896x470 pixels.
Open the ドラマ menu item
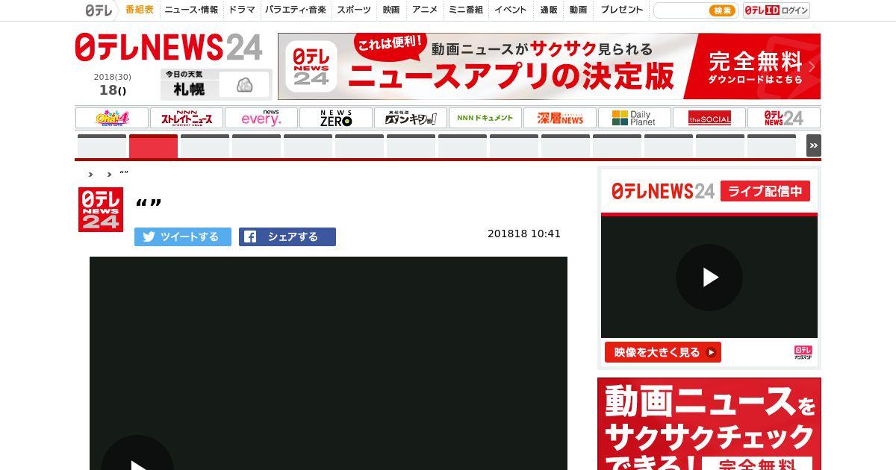pyautogui.click(x=242, y=10)
